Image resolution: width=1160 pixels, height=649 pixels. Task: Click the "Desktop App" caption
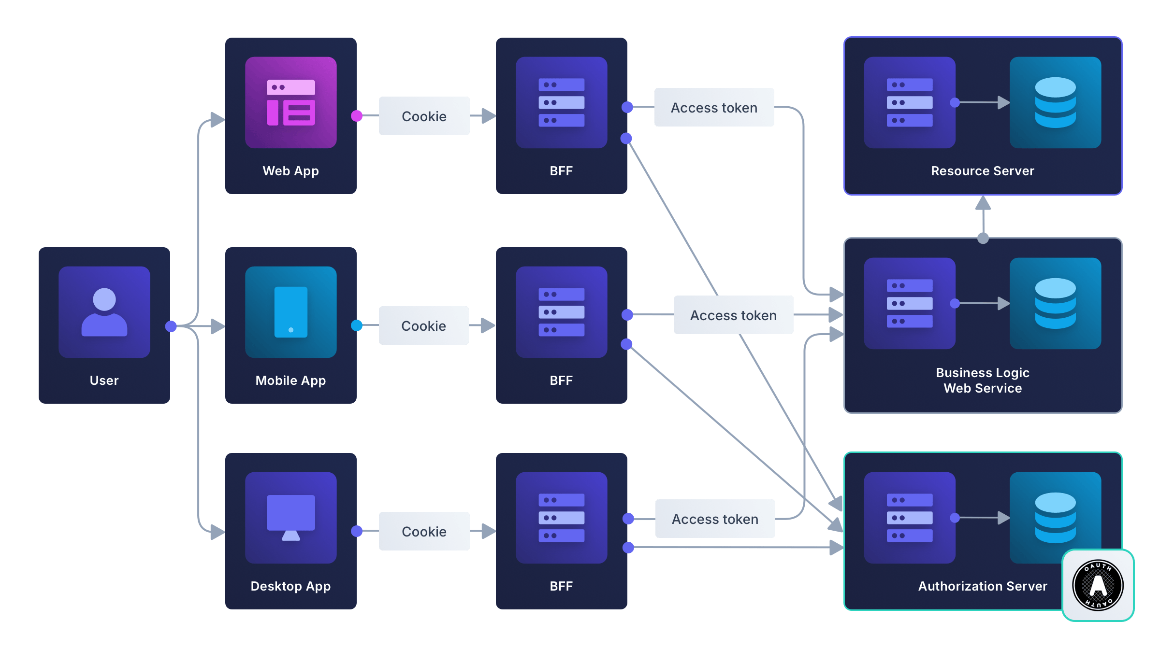(x=291, y=587)
